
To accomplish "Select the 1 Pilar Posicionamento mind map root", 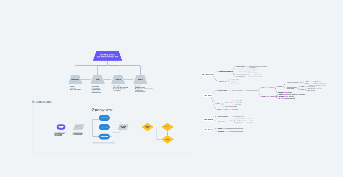I will click(208, 75).
